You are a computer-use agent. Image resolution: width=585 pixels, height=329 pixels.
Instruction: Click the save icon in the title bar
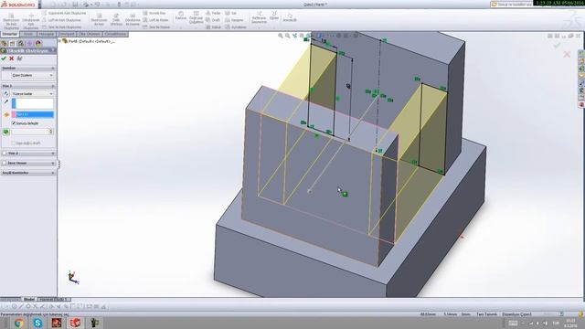pyautogui.click(x=76, y=5)
